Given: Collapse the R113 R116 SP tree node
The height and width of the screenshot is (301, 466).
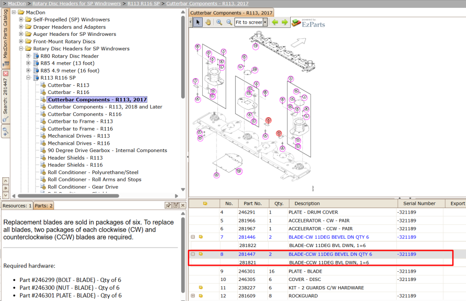Looking at the screenshot, I should (28, 78).
